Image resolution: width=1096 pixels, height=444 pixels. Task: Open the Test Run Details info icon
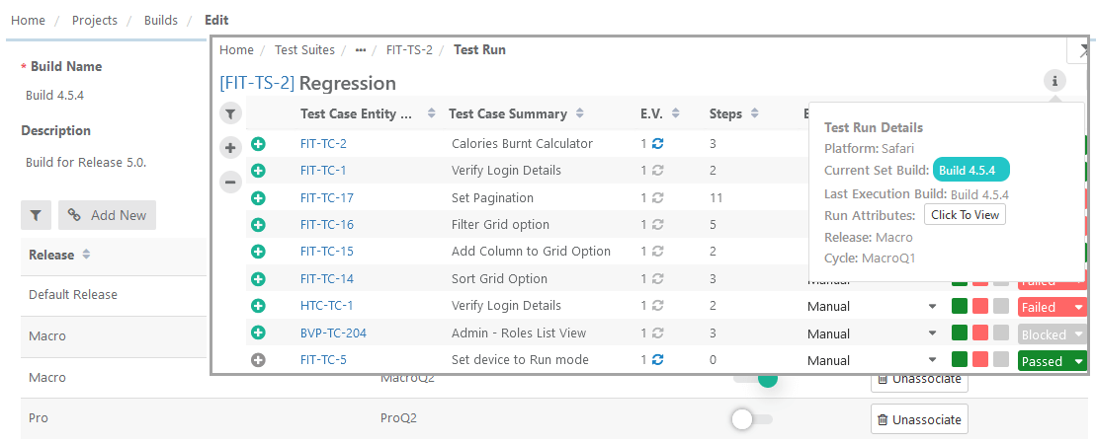click(x=1054, y=81)
